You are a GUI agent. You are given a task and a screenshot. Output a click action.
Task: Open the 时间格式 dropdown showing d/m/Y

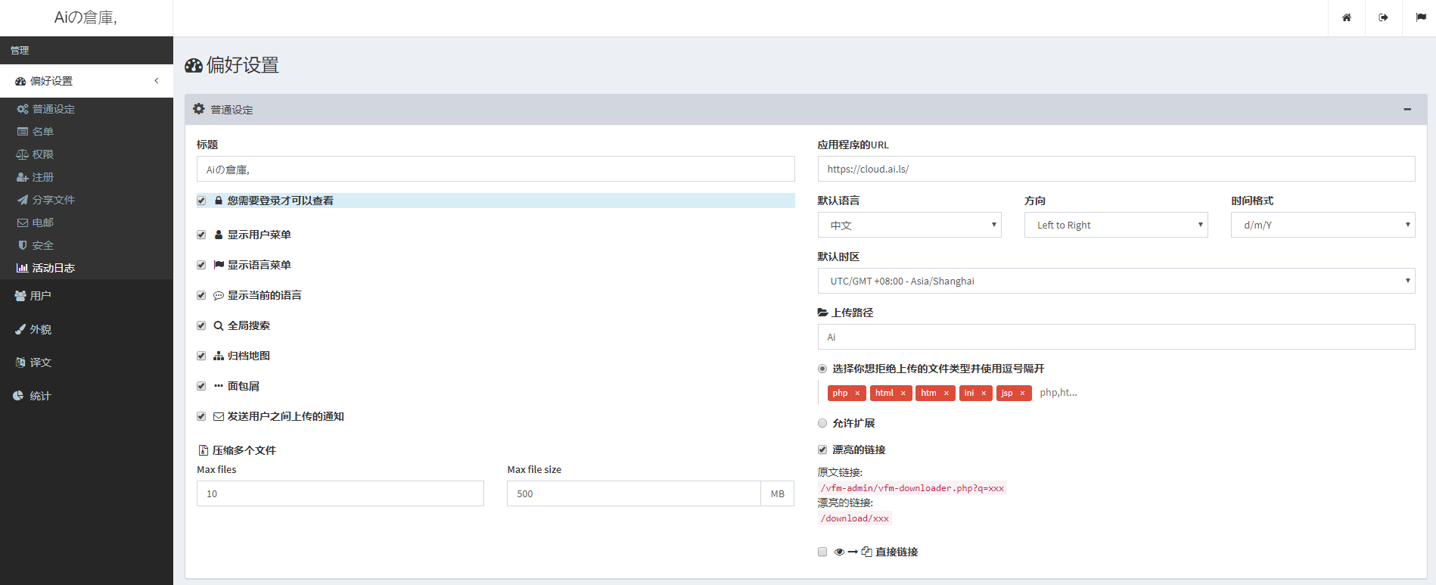click(1323, 225)
